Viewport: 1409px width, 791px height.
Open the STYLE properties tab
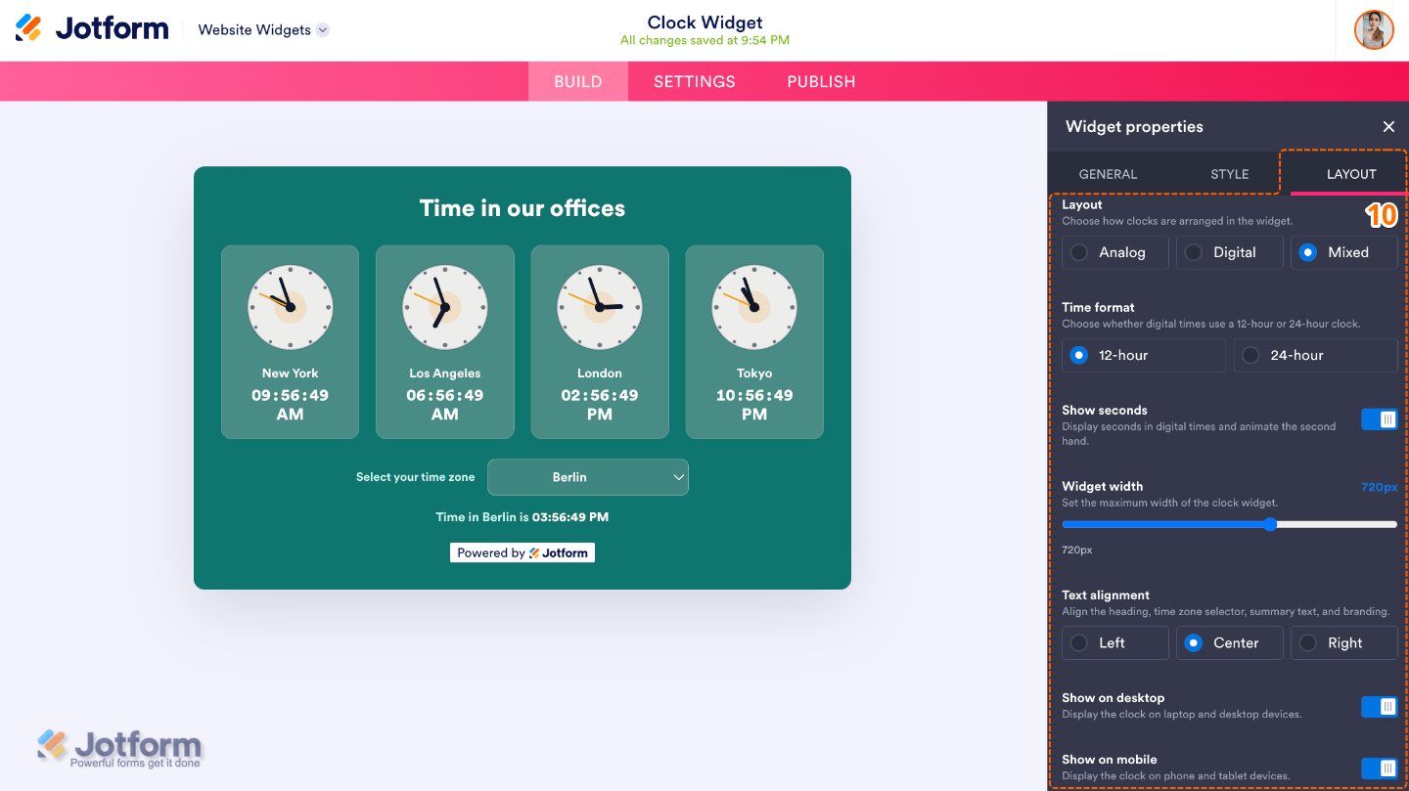coord(1230,174)
